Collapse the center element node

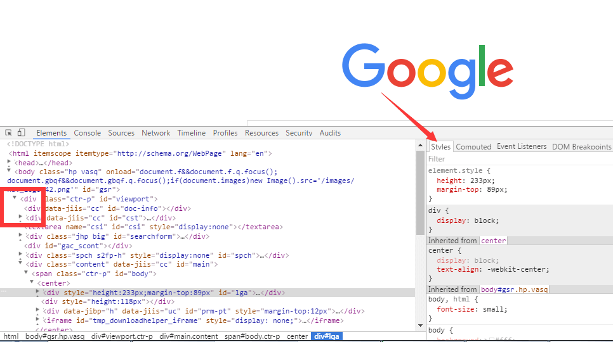tap(32, 282)
